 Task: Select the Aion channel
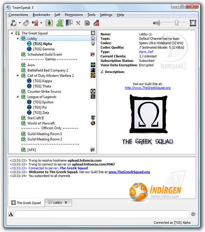tap(31, 65)
